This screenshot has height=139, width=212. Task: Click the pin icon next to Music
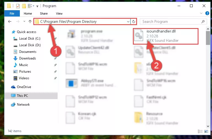coord(55,65)
